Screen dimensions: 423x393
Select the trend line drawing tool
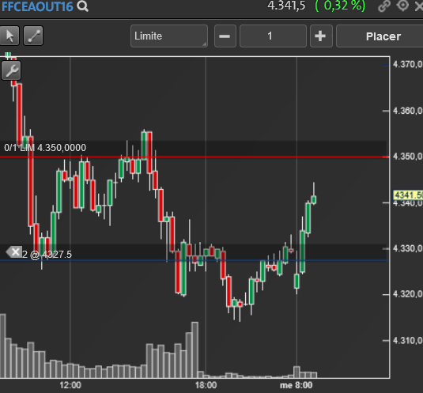pyautogui.click(x=33, y=36)
